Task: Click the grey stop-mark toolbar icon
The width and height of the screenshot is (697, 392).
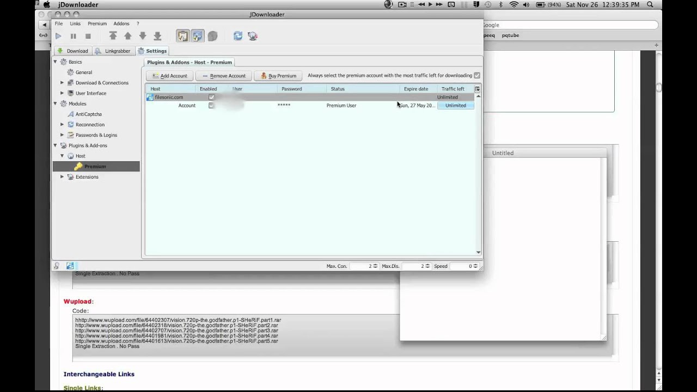Action: coord(212,36)
